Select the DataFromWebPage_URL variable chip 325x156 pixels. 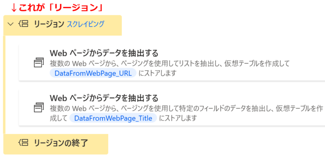click(93, 73)
